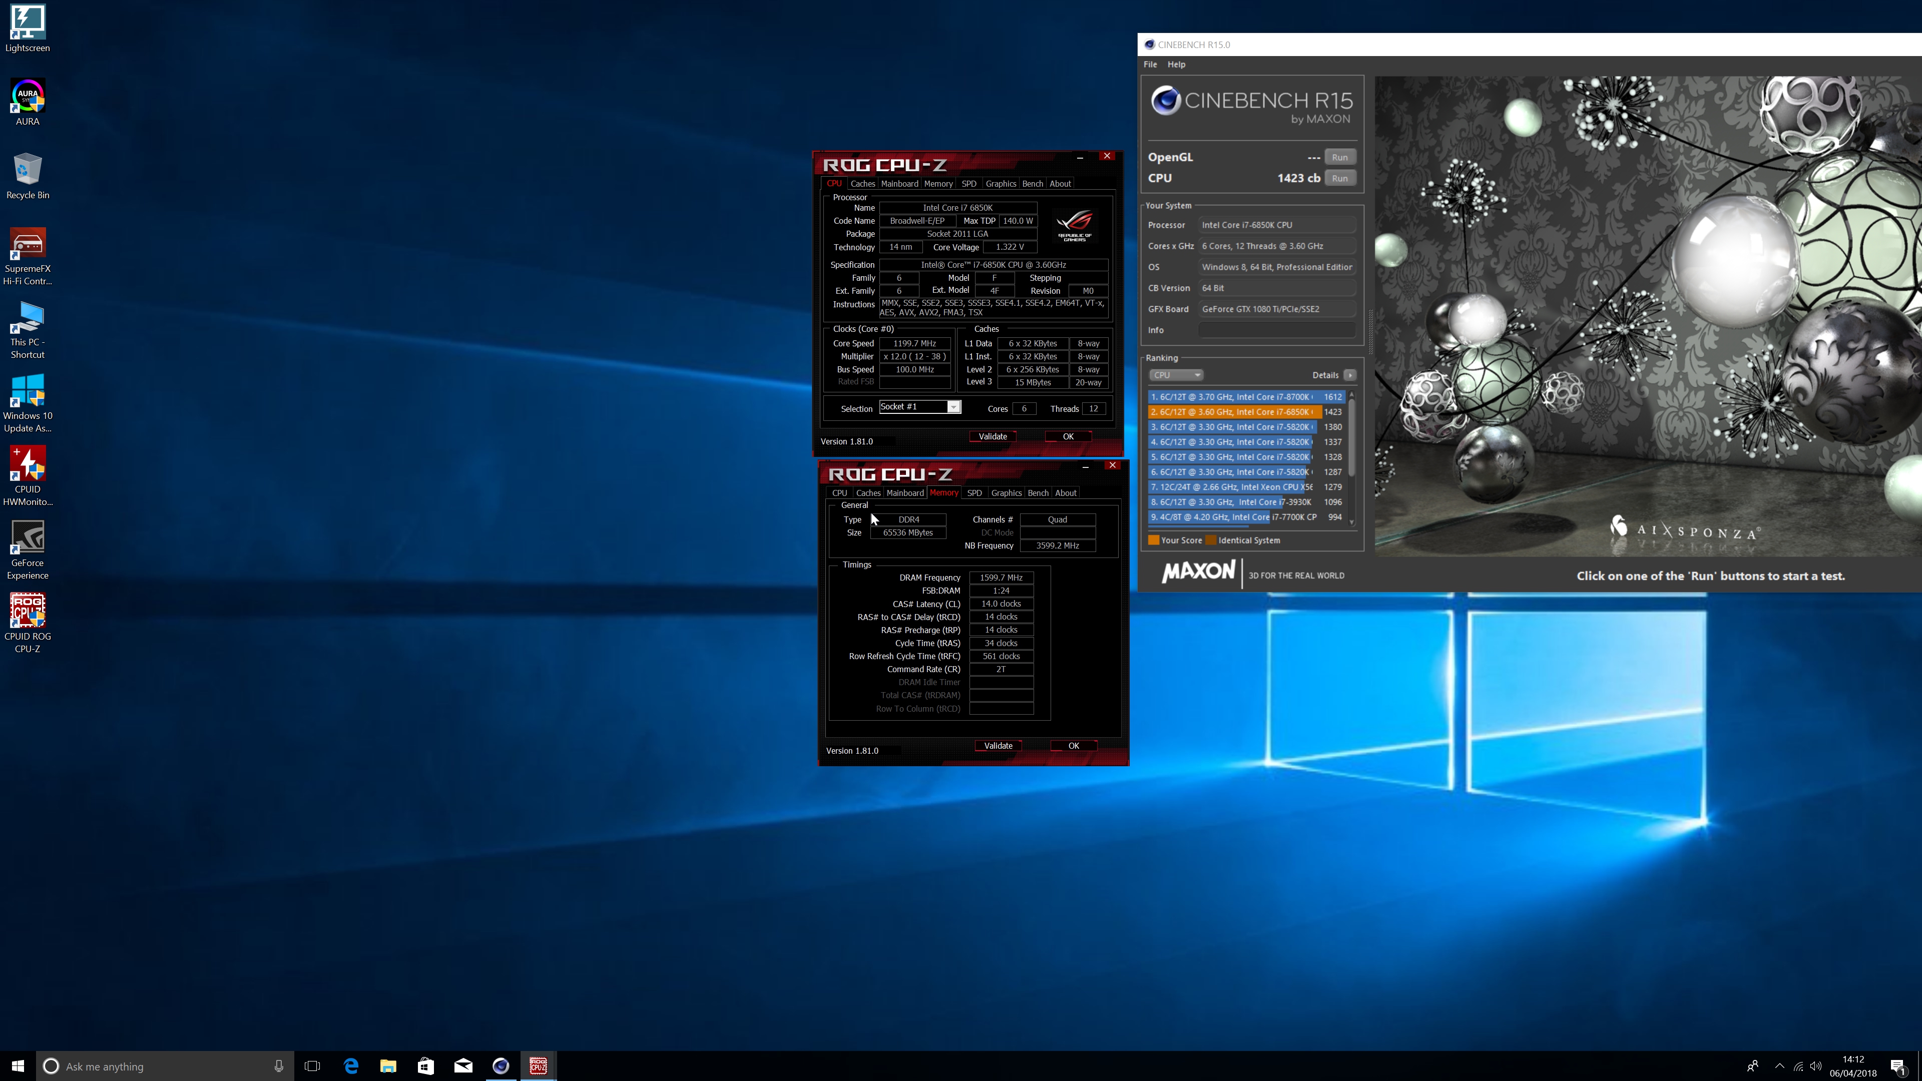Open Task View in taskbar

pyautogui.click(x=313, y=1066)
